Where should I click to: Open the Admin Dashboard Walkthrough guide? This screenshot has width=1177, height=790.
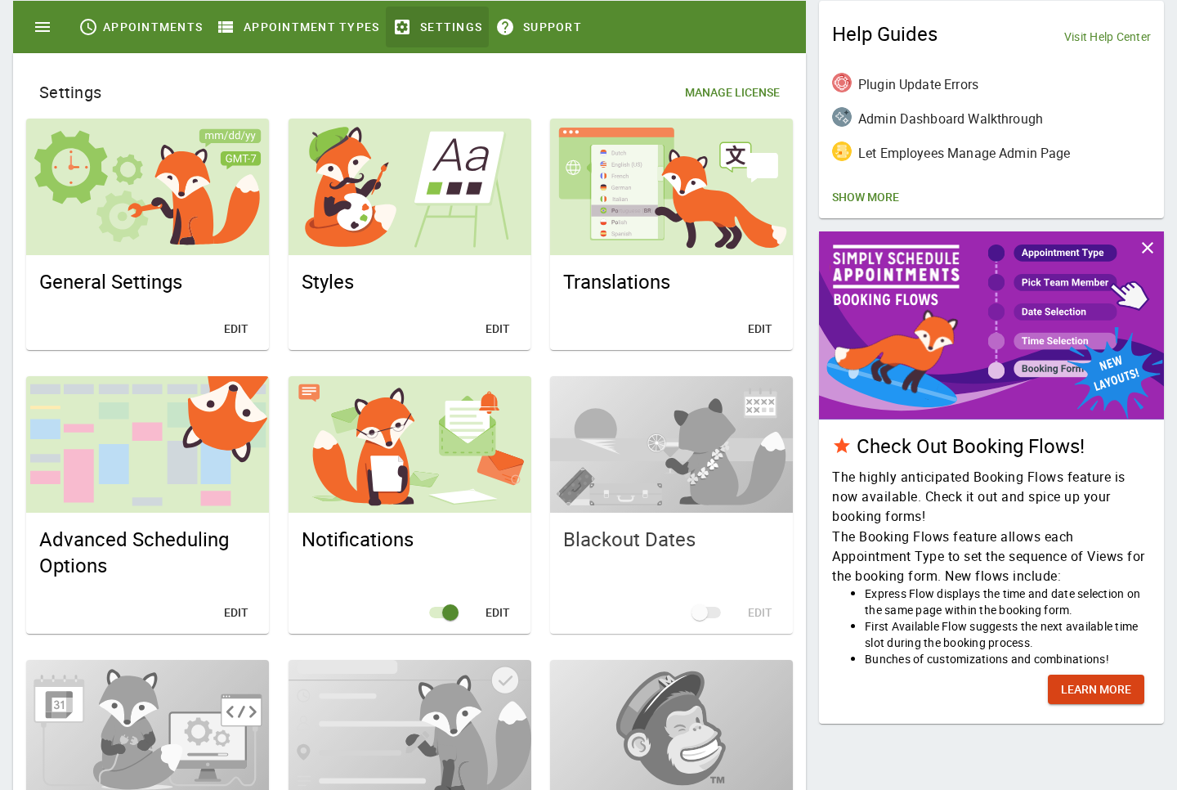click(x=951, y=119)
